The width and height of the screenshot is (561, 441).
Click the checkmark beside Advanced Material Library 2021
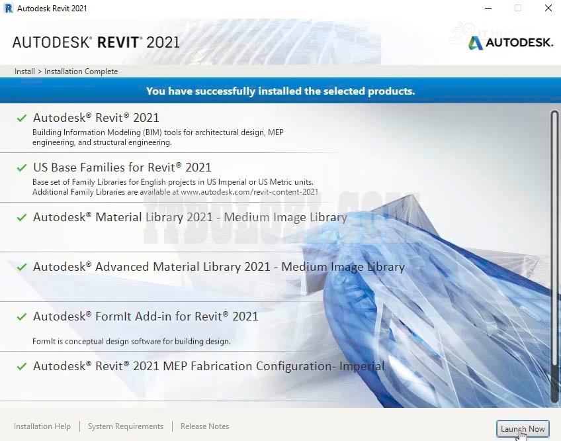click(22, 268)
